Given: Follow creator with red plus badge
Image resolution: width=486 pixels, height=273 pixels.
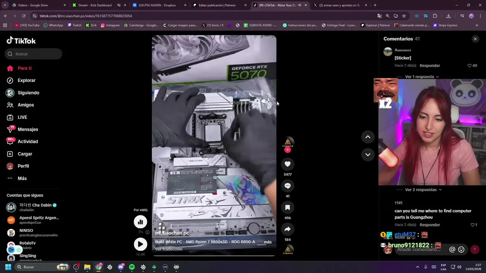Looking at the screenshot, I should 287,150.
